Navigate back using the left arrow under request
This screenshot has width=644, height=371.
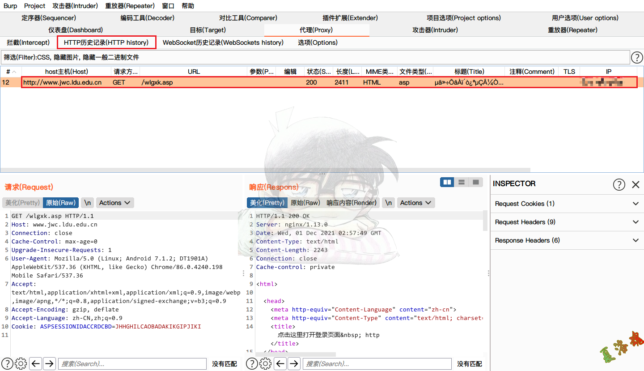point(35,363)
